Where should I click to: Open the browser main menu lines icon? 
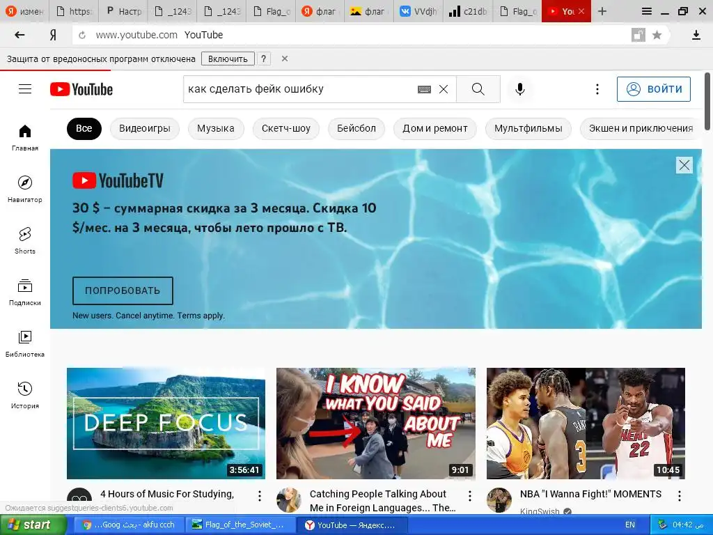[646, 11]
